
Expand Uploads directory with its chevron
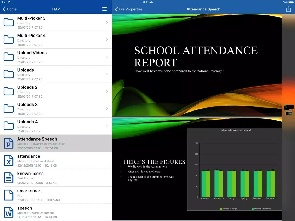click(x=107, y=74)
